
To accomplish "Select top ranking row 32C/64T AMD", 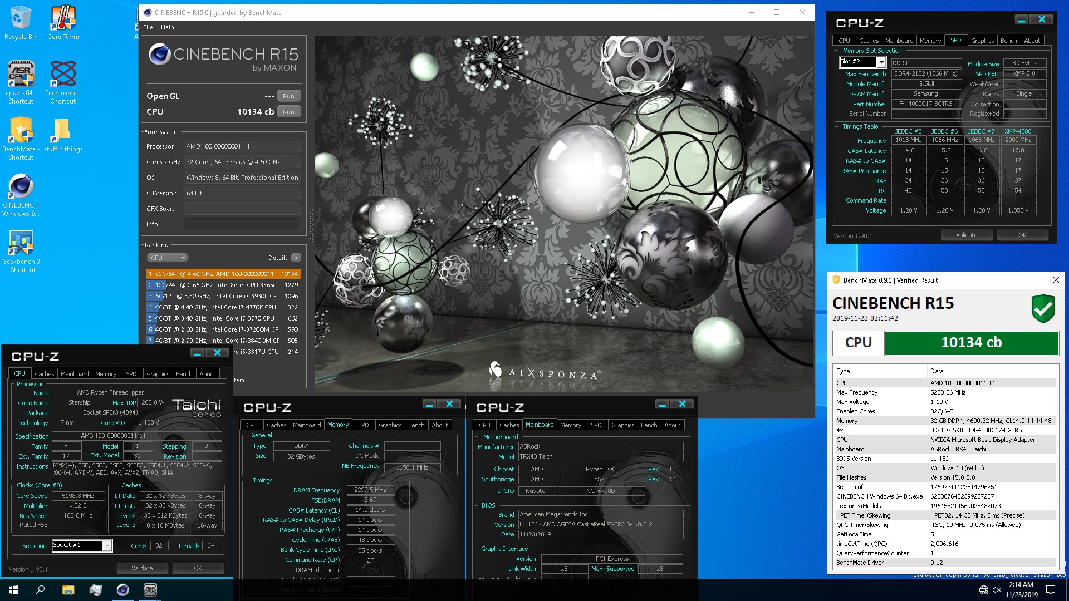I will pos(223,274).
